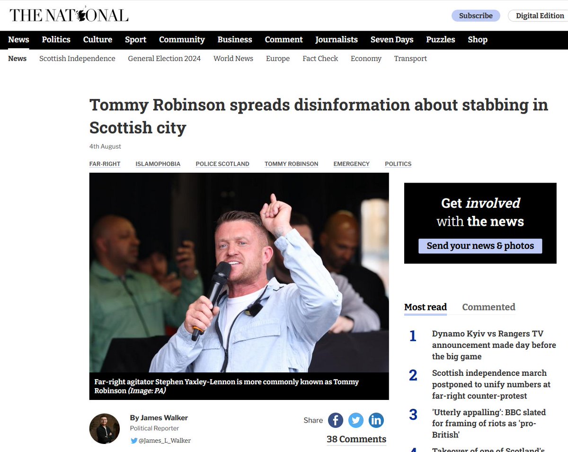Open Scottish Independence subsection
The image size is (568, 452).
click(x=77, y=59)
